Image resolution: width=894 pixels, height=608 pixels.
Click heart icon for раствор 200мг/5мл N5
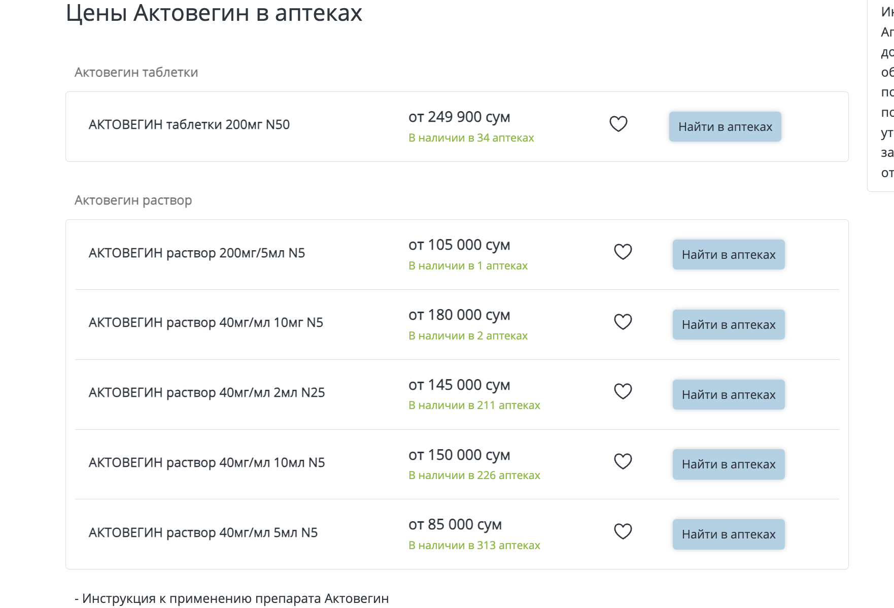(623, 252)
